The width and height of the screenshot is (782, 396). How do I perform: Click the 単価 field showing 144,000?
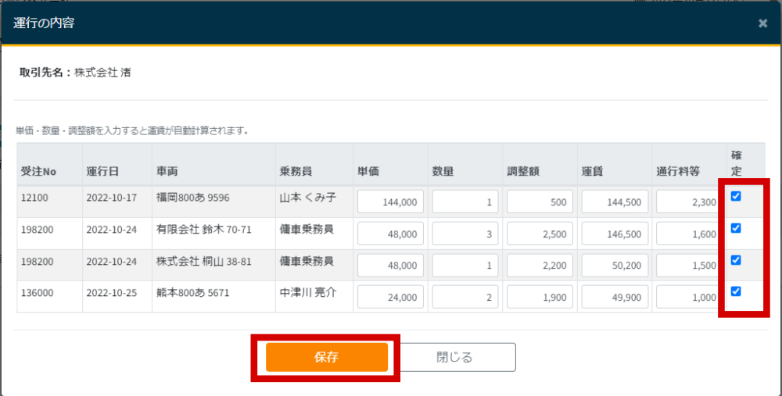pos(392,202)
